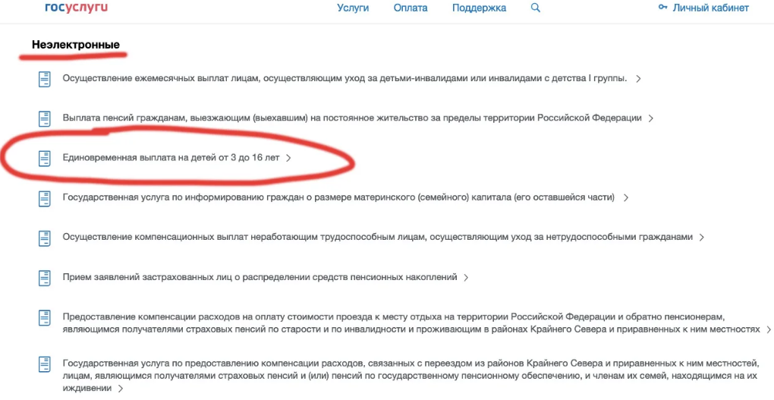Click document icon for Выплата пенсий гражданам, выезжающим
Screen dimensions: 774x400
click(45, 118)
